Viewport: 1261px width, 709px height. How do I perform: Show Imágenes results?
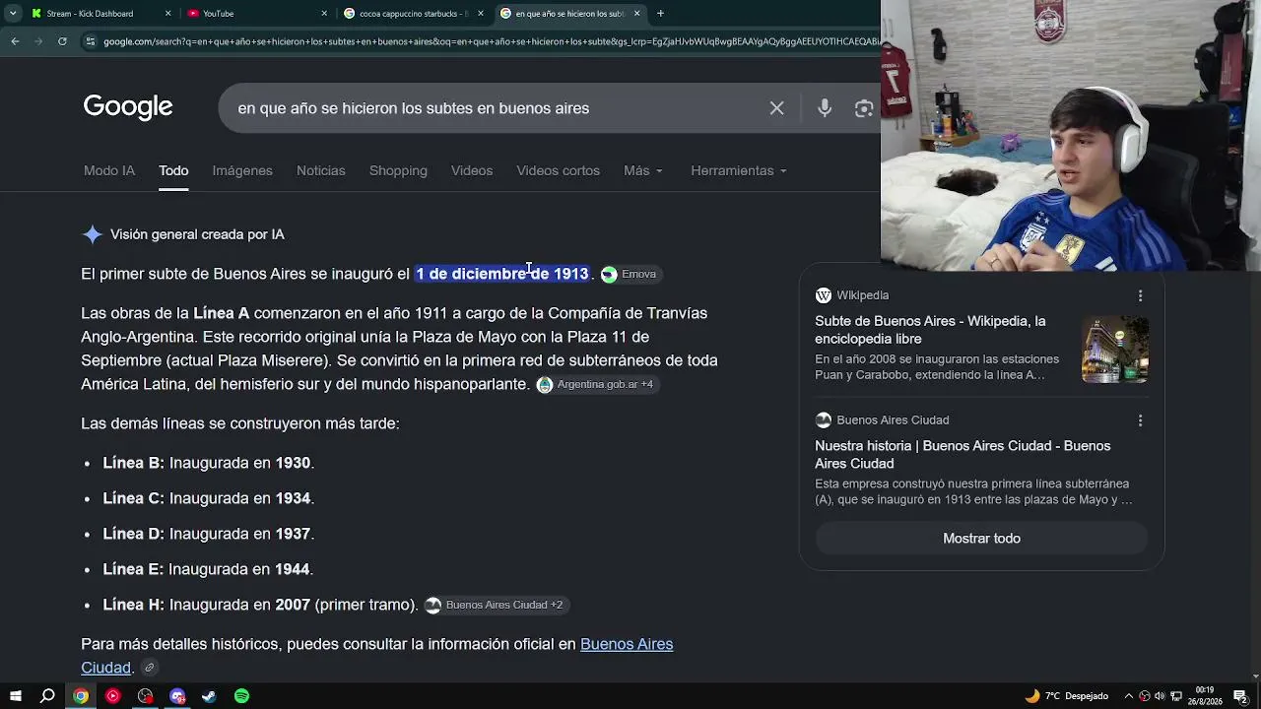(242, 170)
